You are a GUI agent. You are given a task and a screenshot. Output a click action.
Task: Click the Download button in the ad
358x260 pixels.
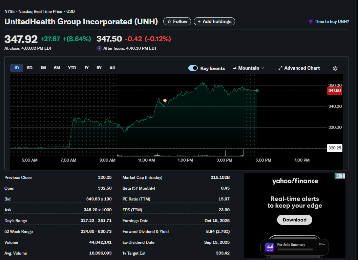tap(295, 220)
